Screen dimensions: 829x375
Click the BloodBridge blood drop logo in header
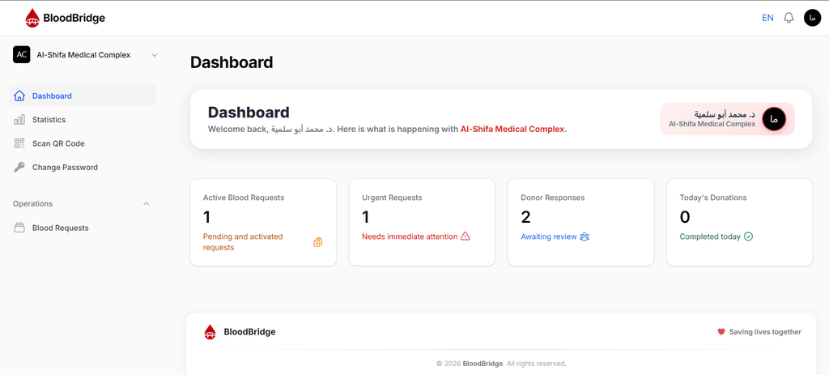(x=32, y=18)
